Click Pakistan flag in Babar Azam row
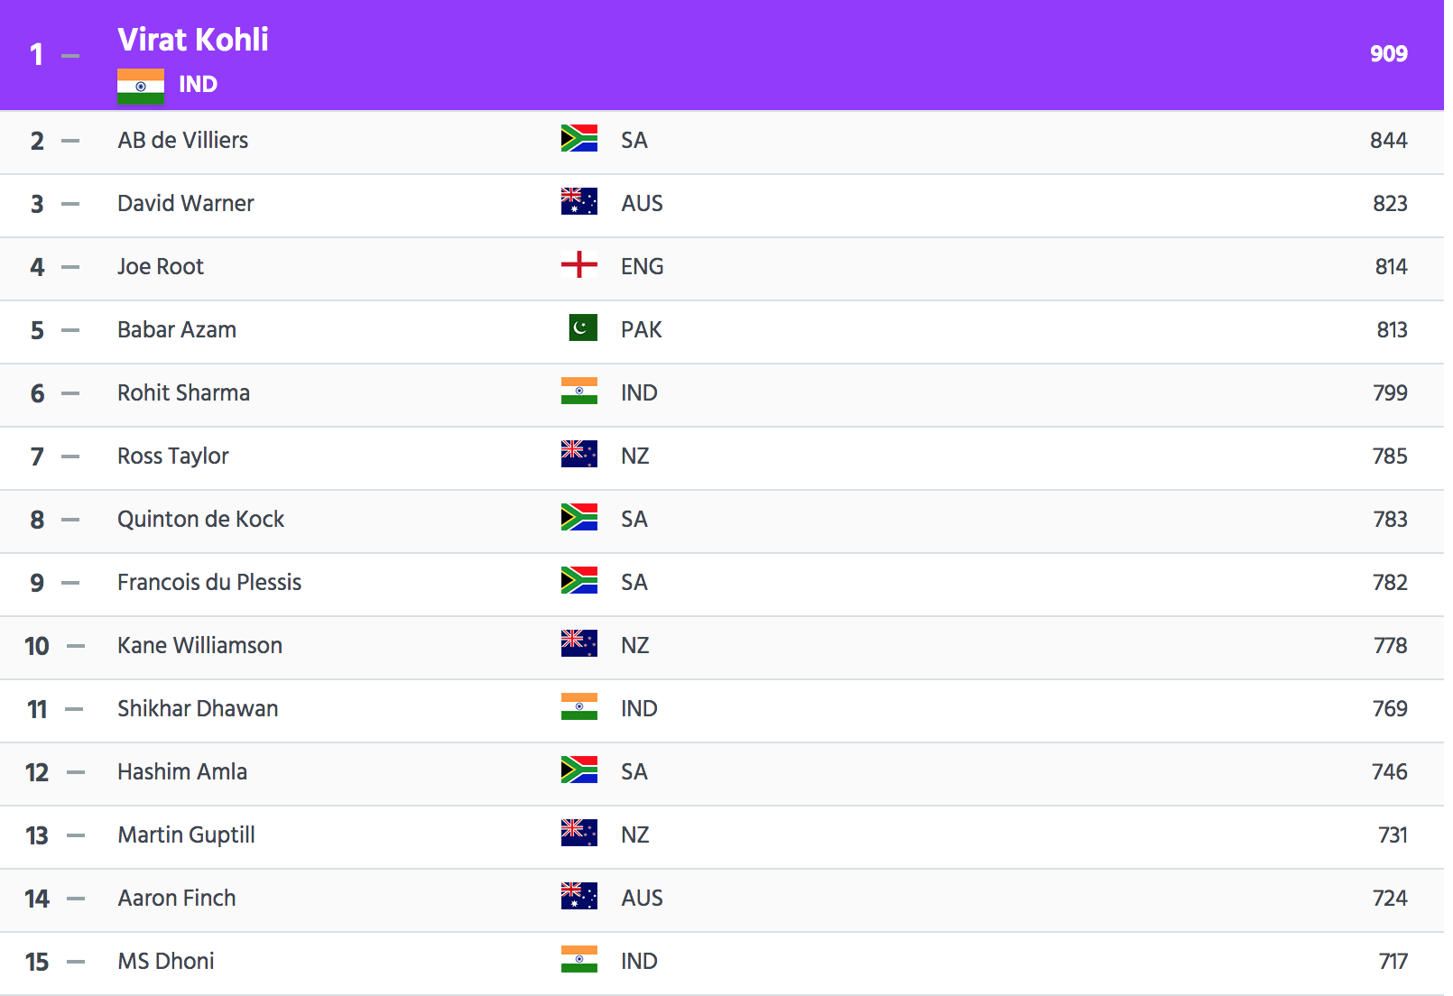 pyautogui.click(x=583, y=327)
